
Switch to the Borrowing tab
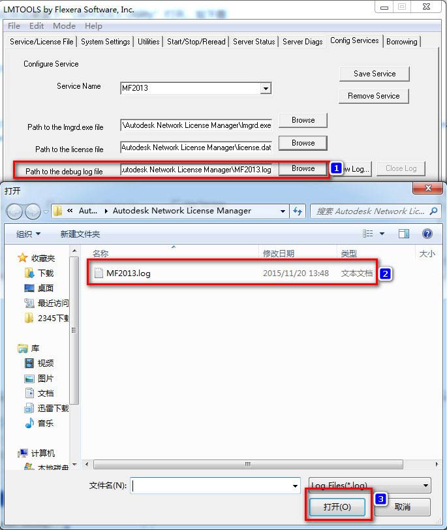click(402, 42)
